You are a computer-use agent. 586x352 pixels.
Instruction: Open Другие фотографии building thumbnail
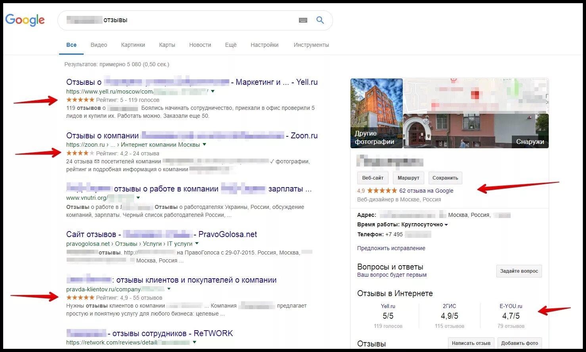(x=376, y=113)
